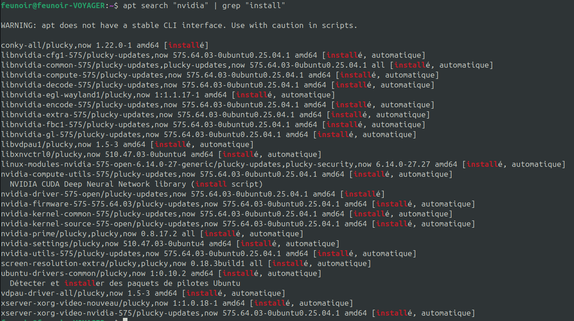Select the libvdpau1 package entry
This screenshot has width=574, height=321.
(127, 145)
